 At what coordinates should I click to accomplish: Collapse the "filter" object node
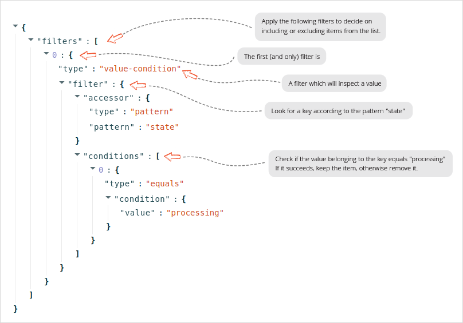(x=62, y=82)
